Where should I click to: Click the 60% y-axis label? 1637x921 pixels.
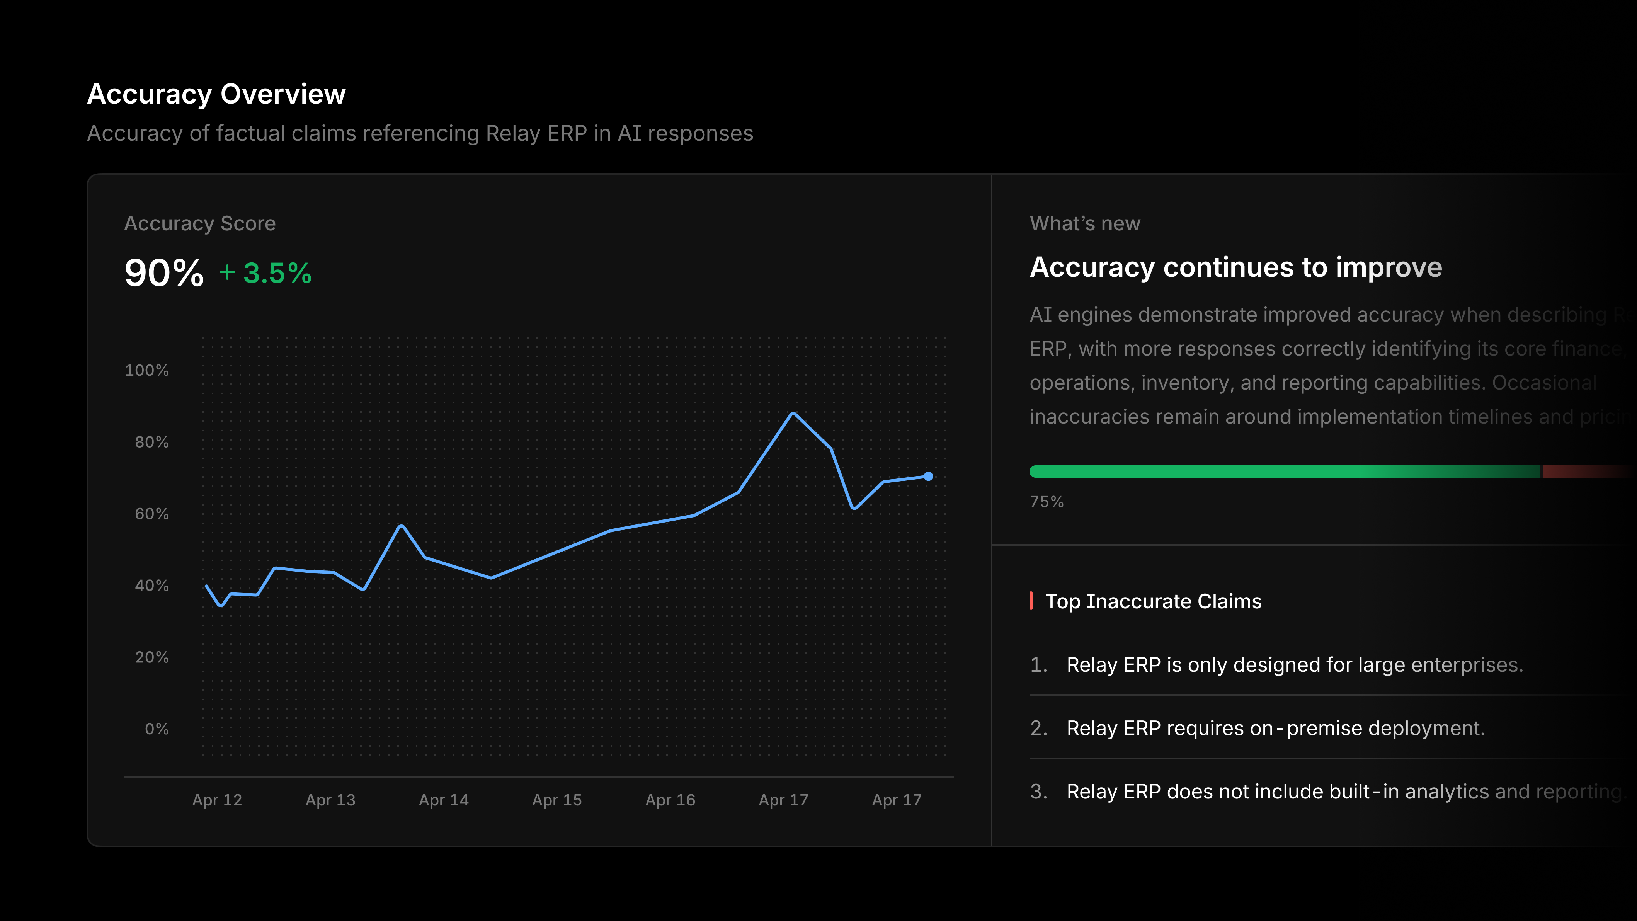[x=152, y=514]
